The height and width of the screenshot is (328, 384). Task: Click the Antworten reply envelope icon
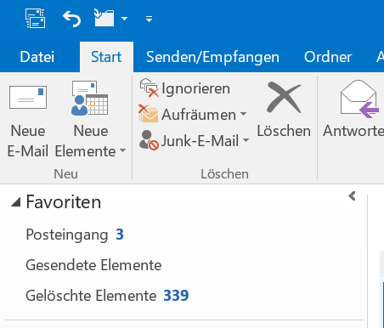coord(359,99)
